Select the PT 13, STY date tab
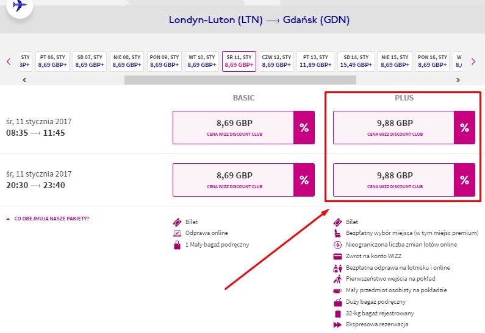The height and width of the screenshot is (333, 485). [315, 61]
